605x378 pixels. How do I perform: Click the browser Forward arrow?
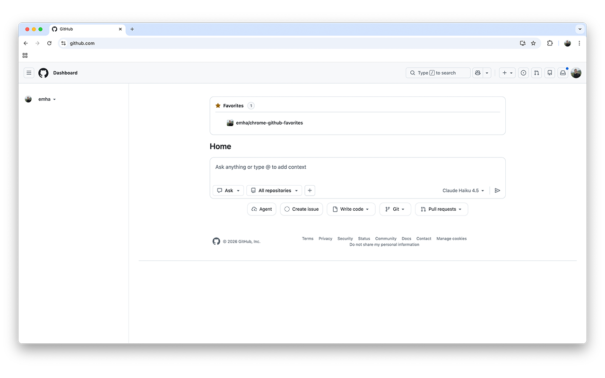[37, 43]
